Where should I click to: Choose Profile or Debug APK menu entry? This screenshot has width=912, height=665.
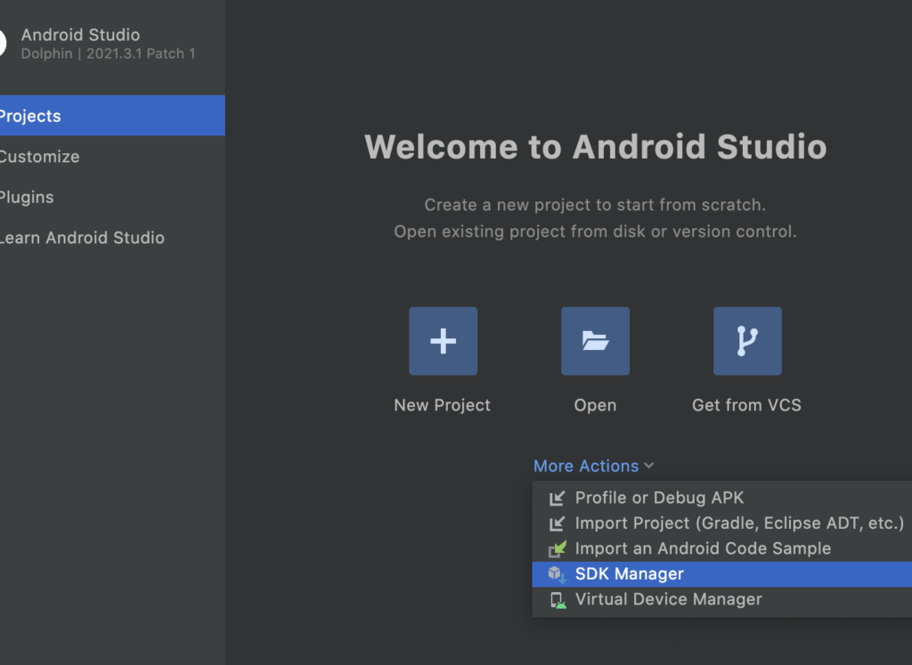721,498
